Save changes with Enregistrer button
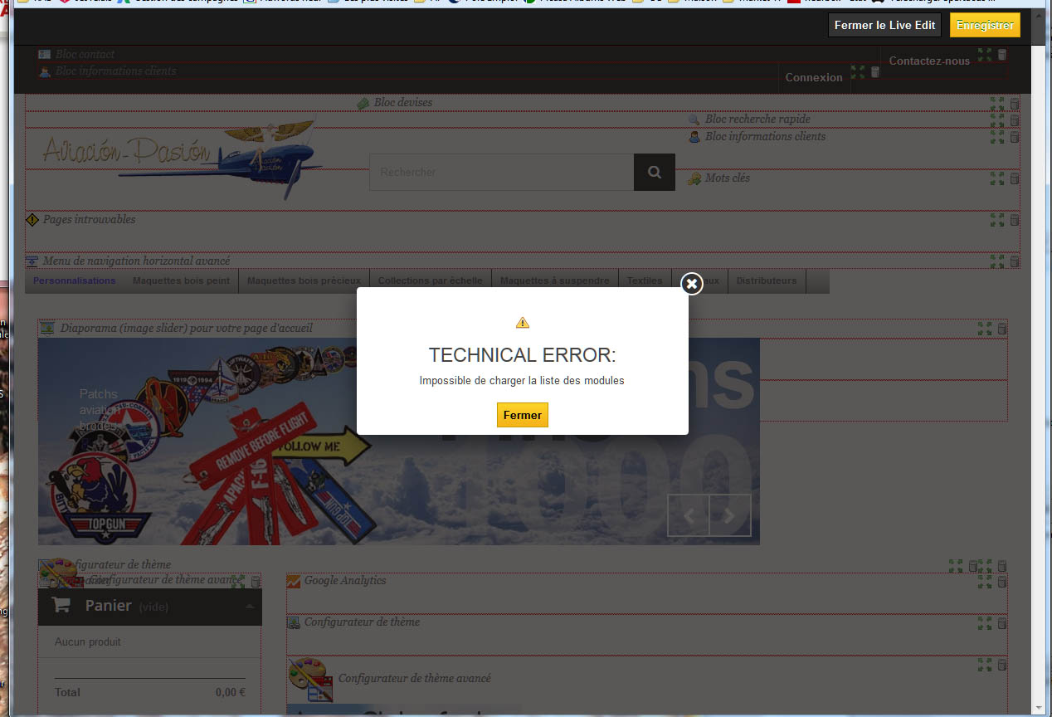This screenshot has width=1052, height=717. click(985, 25)
